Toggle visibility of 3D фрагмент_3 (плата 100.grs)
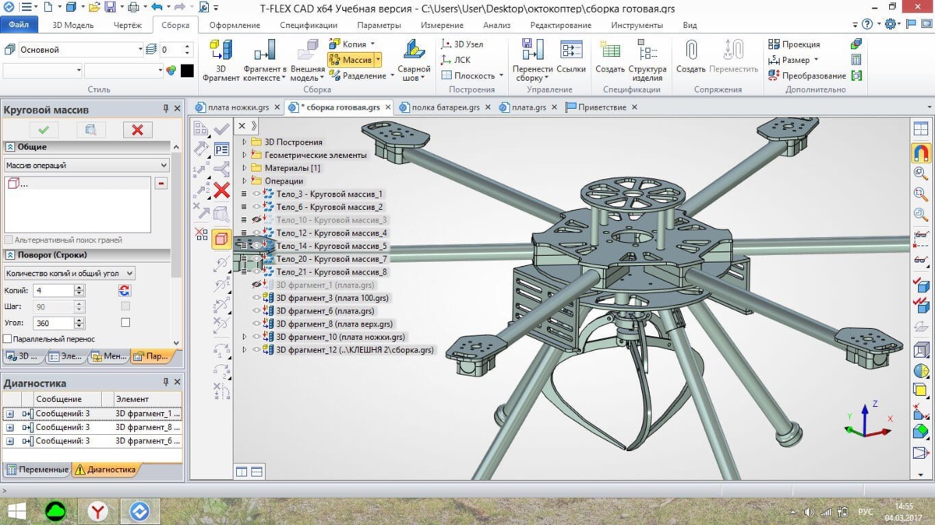This screenshot has height=525, width=935. point(256,298)
